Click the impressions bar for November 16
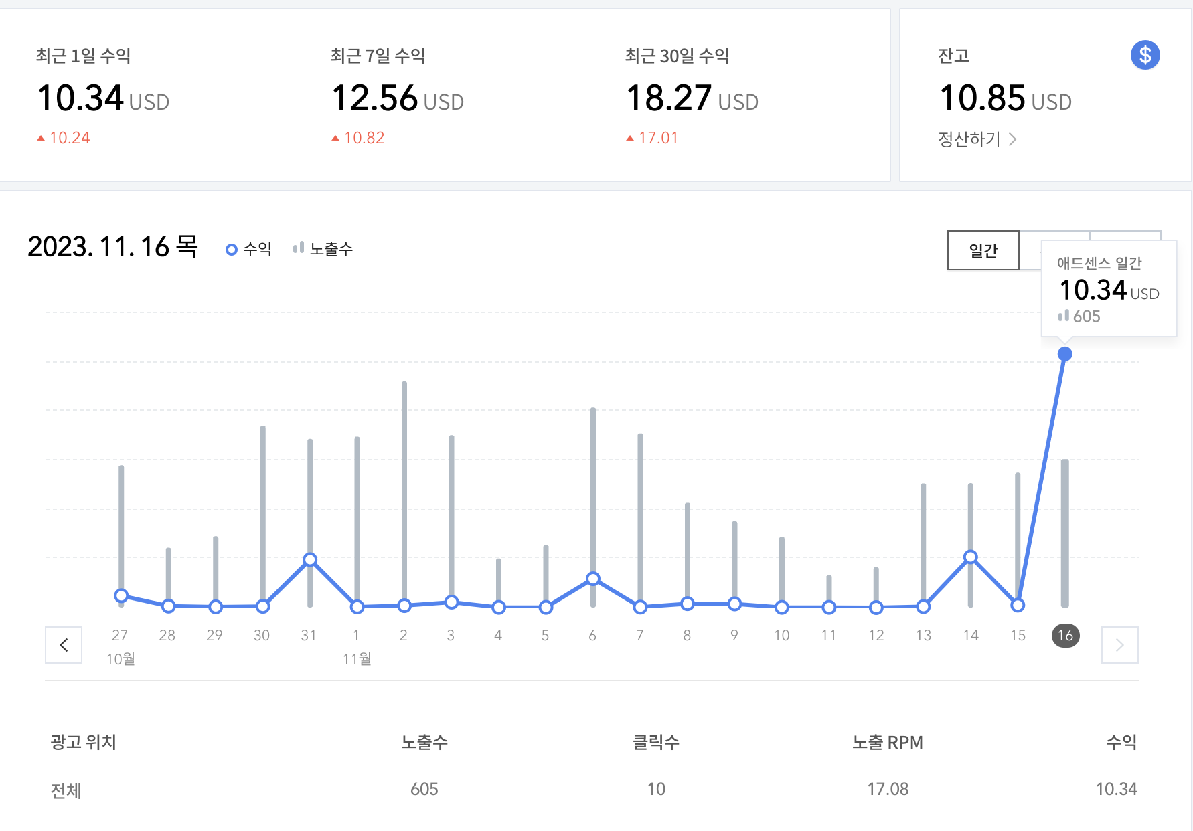This screenshot has height=831, width=1193. point(1064,533)
